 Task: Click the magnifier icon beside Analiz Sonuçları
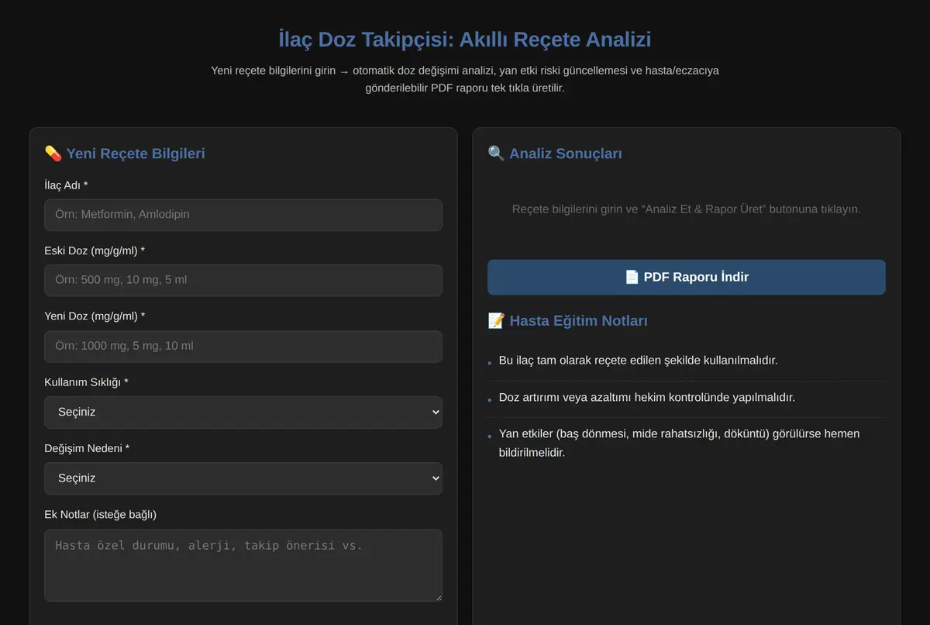tap(496, 154)
